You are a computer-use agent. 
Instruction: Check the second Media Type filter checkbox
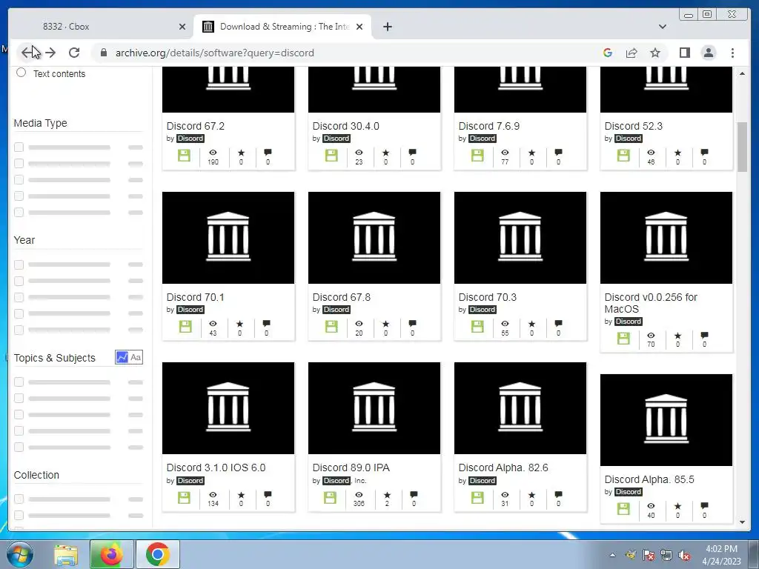[19, 164]
